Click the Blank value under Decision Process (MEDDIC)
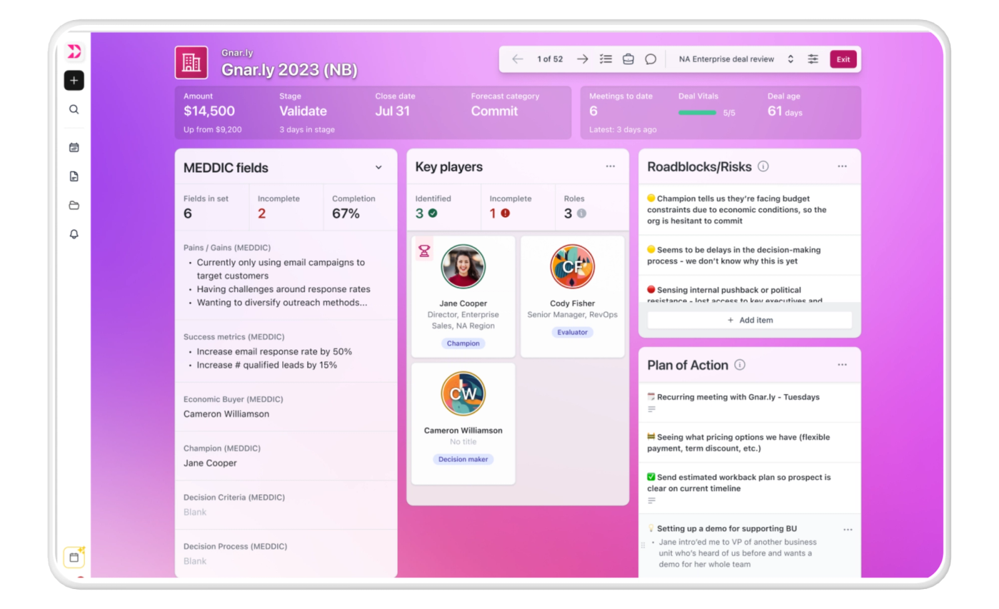 [x=195, y=562]
